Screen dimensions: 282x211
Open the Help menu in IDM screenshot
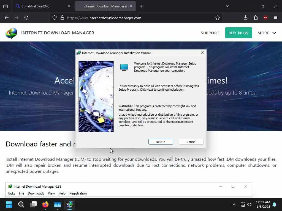(62, 193)
